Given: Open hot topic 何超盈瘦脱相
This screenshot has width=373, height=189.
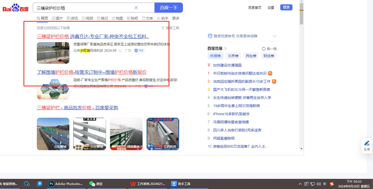Looking at the screenshot, I should pyautogui.click(x=224, y=138).
